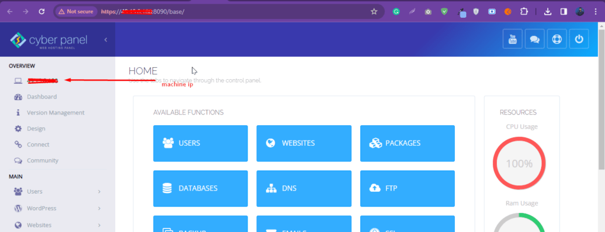Open the YouTube icon in header

point(512,39)
